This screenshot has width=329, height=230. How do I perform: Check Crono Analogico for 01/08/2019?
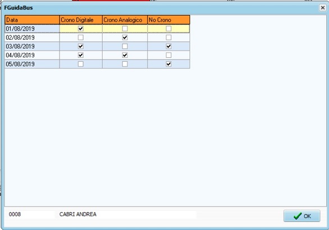coord(125,29)
